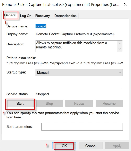Expand the Startup type dropdown
Viewport: 131px width, 151px height.
click(x=79, y=73)
